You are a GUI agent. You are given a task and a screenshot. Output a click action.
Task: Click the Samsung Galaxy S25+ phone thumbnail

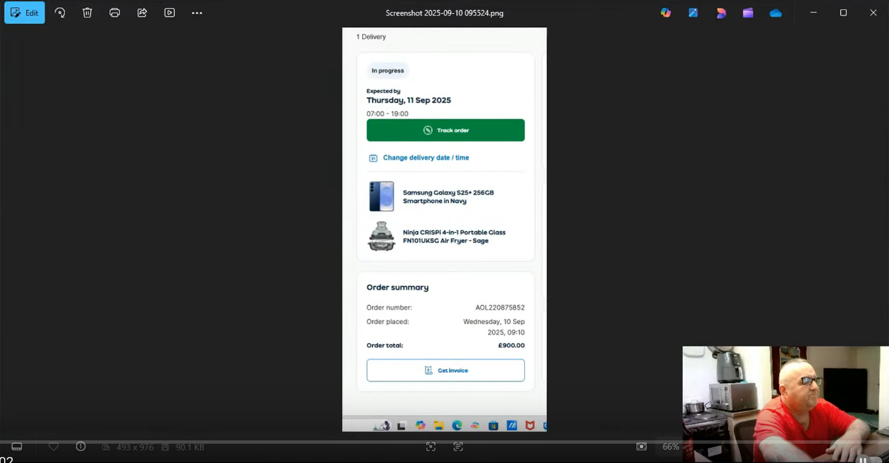pos(381,197)
